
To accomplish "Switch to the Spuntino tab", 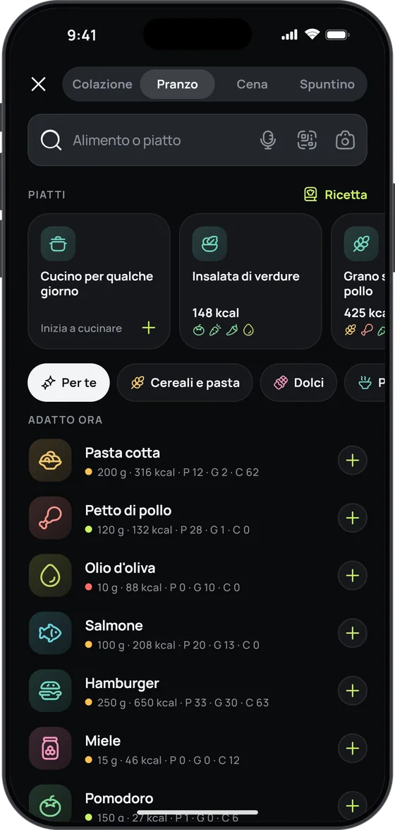I will pos(327,84).
